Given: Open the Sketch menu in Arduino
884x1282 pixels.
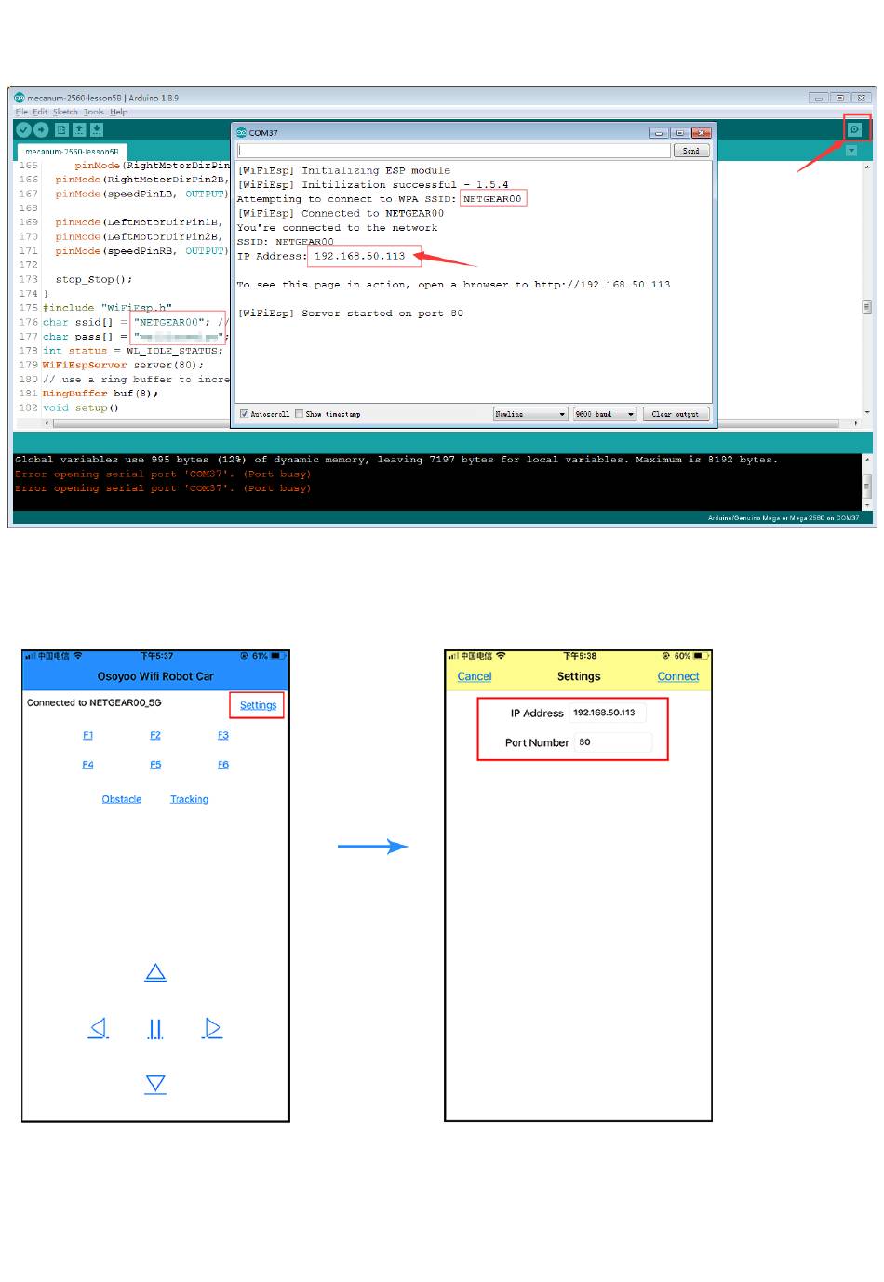Looking at the screenshot, I should click(x=65, y=112).
